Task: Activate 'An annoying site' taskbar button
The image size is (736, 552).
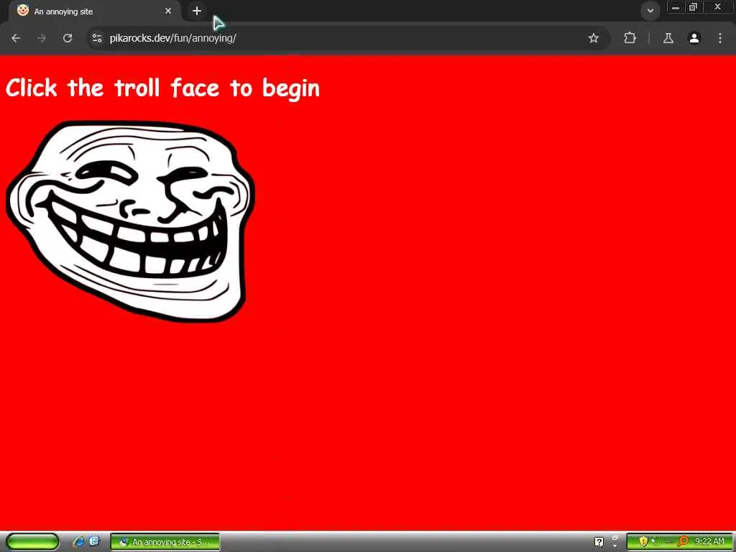Action: point(165,542)
